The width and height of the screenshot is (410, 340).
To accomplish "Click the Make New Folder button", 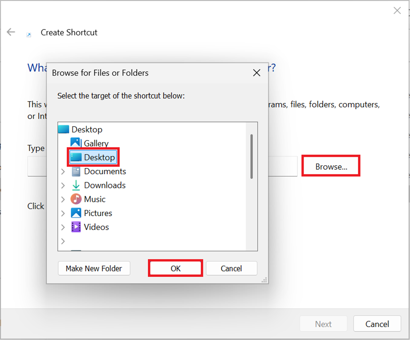I will (94, 268).
